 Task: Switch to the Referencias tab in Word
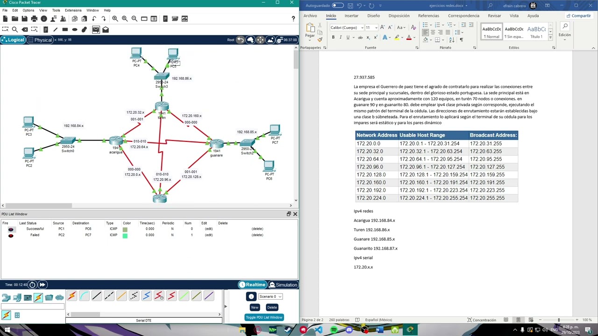[x=428, y=16]
